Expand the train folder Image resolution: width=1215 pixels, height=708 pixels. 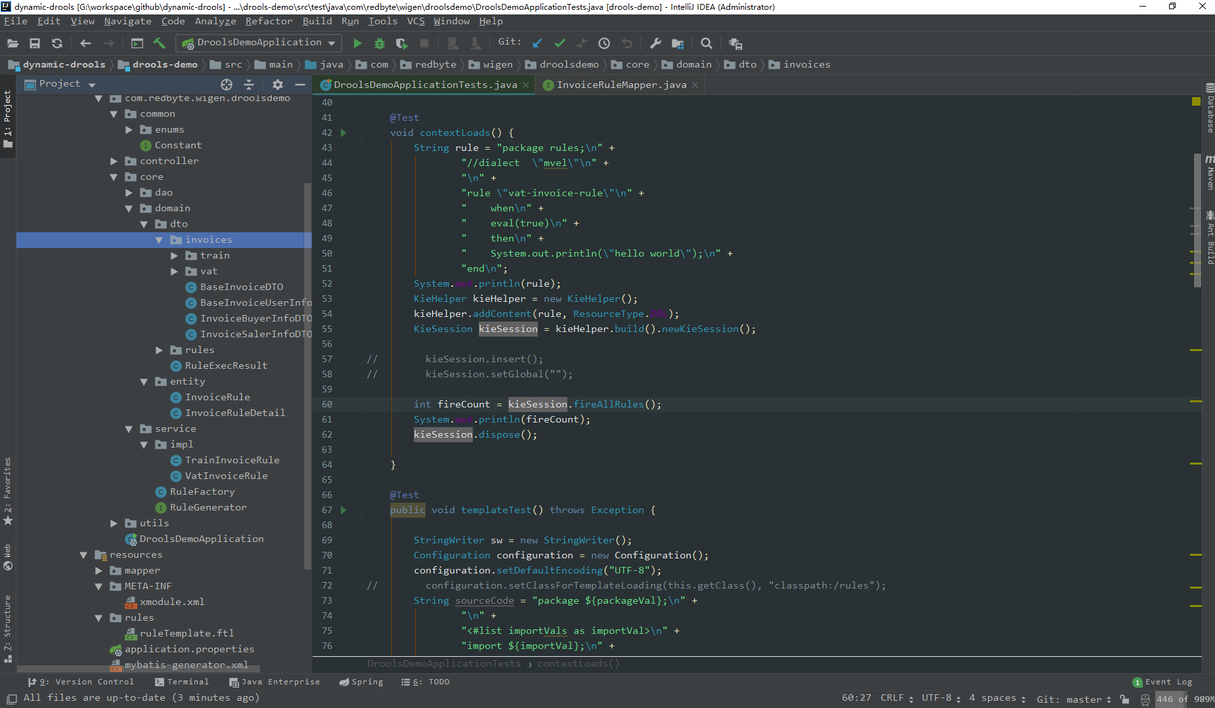[174, 256]
